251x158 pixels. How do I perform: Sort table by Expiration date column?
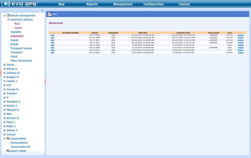point(183,33)
